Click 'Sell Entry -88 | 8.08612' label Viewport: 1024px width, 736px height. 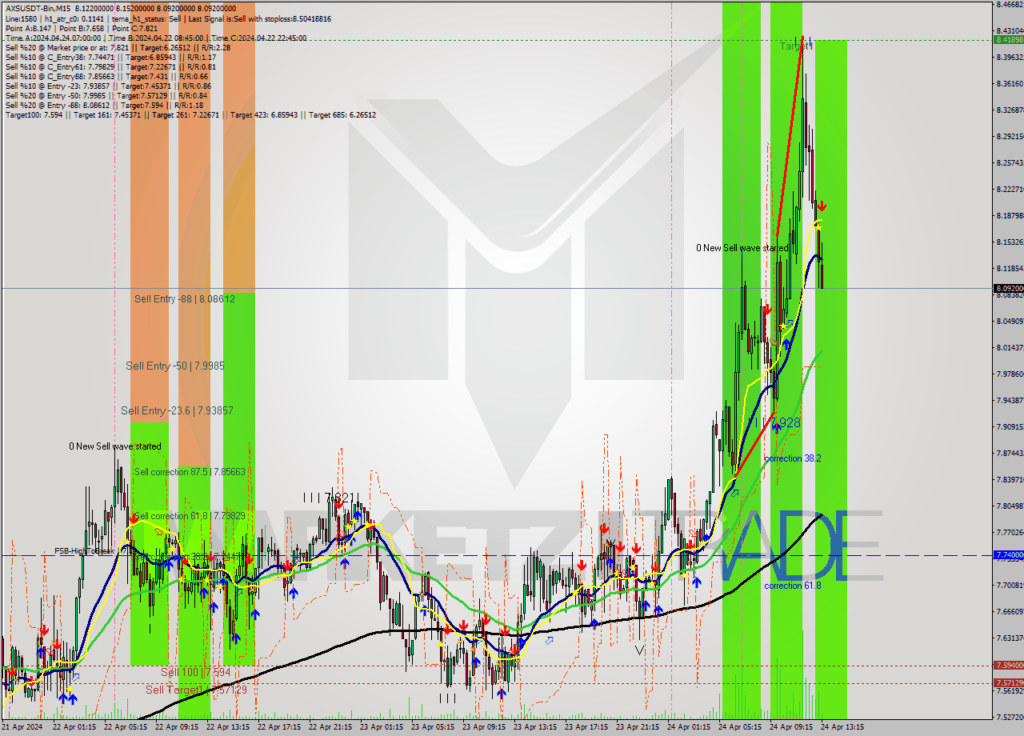click(185, 298)
